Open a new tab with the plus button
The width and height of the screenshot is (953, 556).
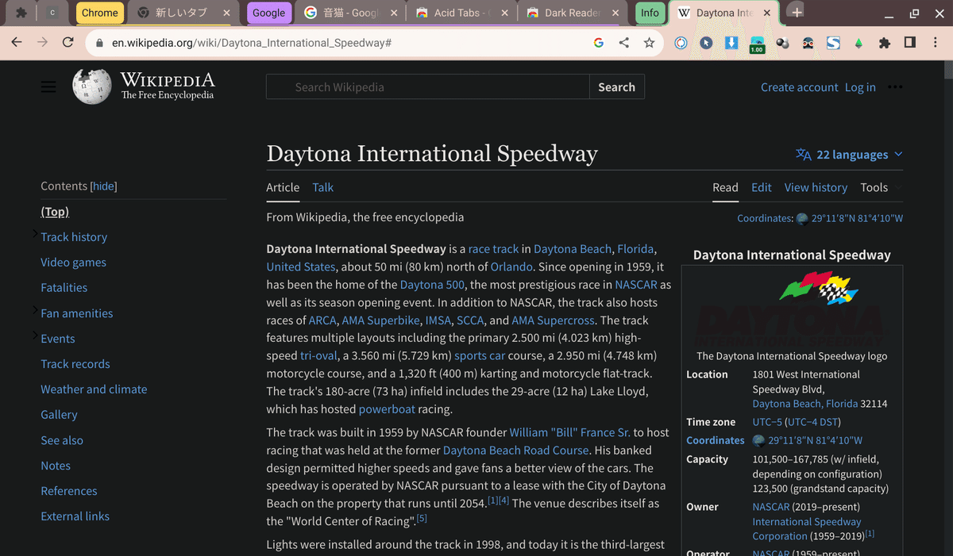[x=797, y=13]
